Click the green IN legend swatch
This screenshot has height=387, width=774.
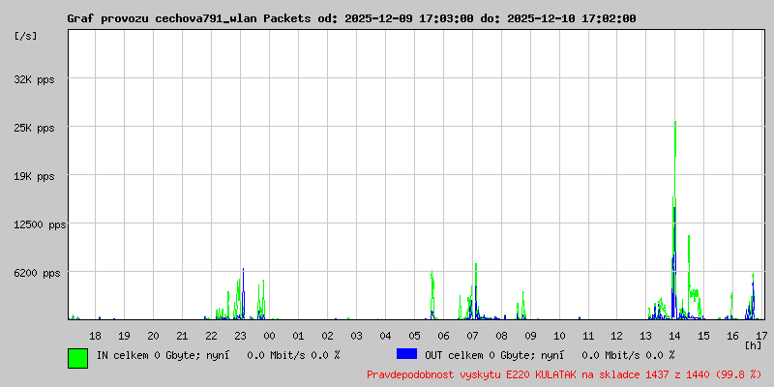(78, 358)
